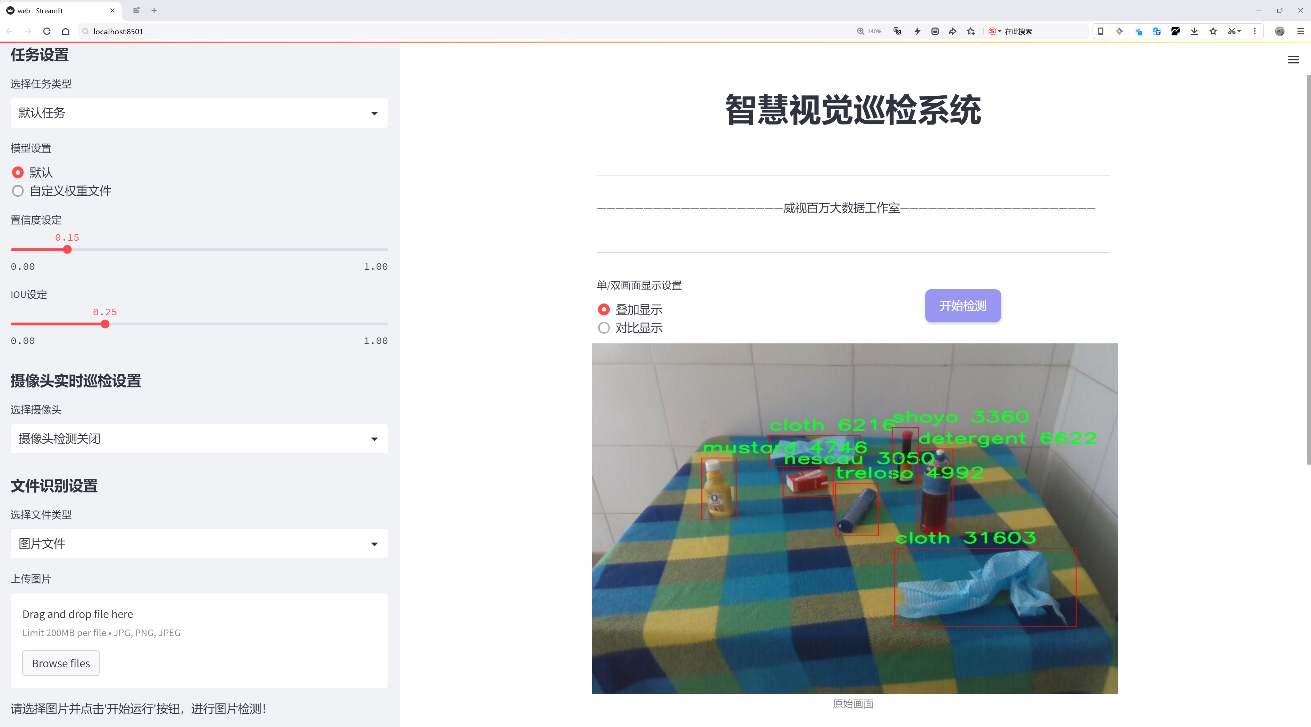Click the share arrow icon
This screenshot has height=727, width=1311.
pyautogui.click(x=953, y=32)
